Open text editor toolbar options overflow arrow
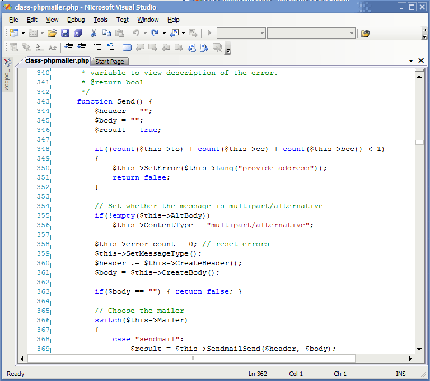430x381 pixels. tap(228, 48)
